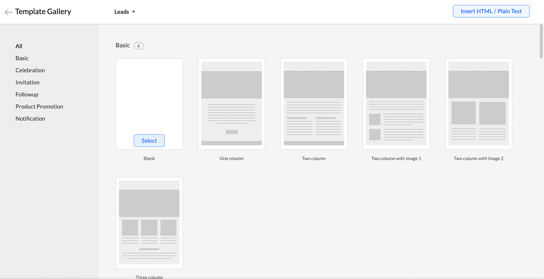Click the One column label text
544x279 pixels.
coord(231,159)
